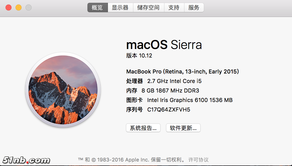This screenshot has height=166, width=292.
Task: Click the MacBook Pro model name line
Action: coord(183,71)
